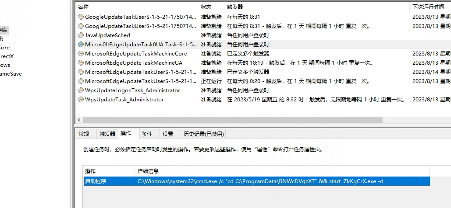Select the MicrosoftEdgeUpdateTaskMachineCore task name
The height and width of the screenshot is (208, 451).
[x=136, y=54]
